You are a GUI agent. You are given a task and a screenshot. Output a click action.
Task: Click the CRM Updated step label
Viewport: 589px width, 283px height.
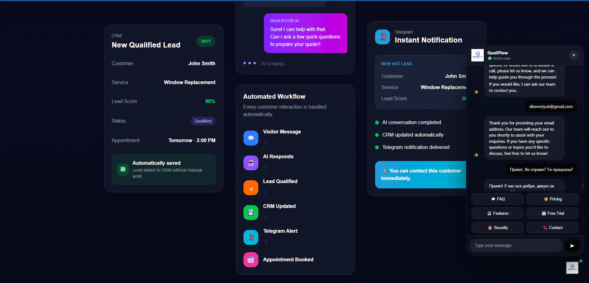pos(279,206)
